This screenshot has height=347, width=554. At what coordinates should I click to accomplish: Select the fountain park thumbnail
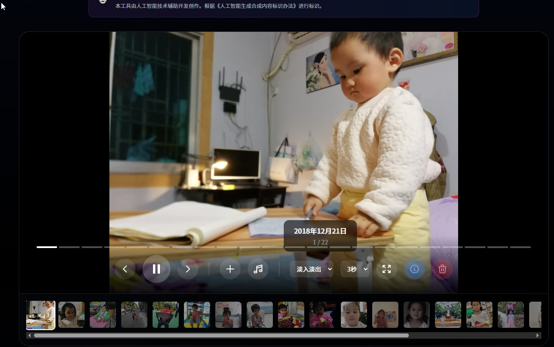pyautogui.click(x=448, y=315)
